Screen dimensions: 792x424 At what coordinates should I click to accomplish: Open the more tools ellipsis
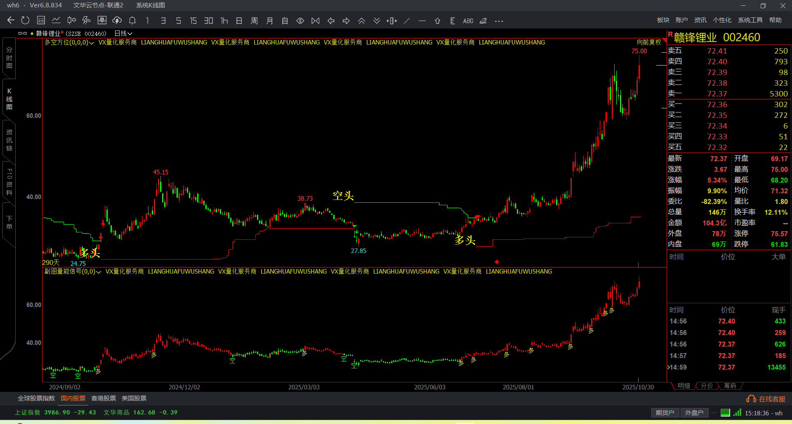click(x=499, y=21)
